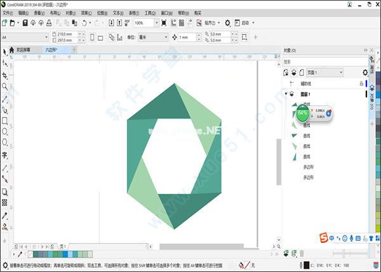Open the Objects panel settings gear
This screenshot has width=381, height=272.
coord(364,73)
